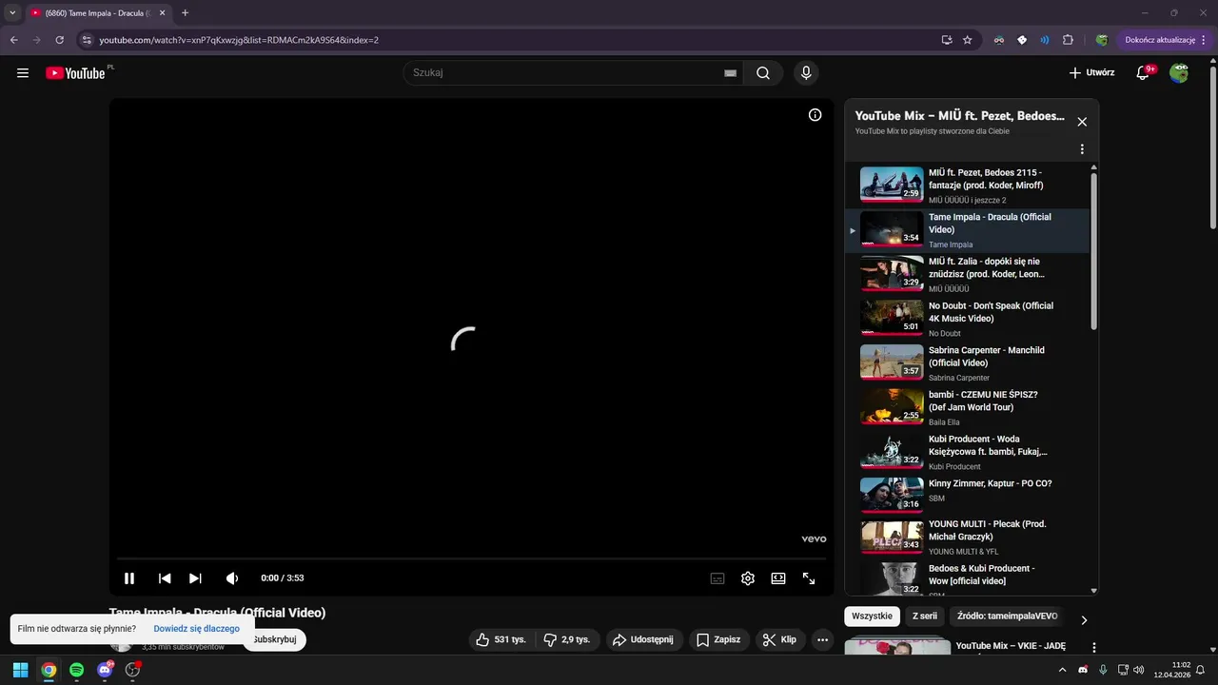Open Chrome extensions puzzle menu
Image resolution: width=1218 pixels, height=685 pixels.
pyautogui.click(x=1068, y=40)
